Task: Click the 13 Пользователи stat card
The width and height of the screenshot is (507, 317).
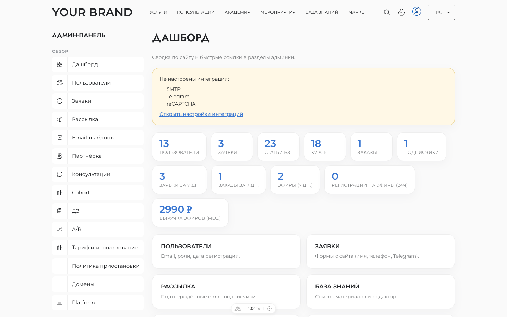Action: [x=179, y=147]
